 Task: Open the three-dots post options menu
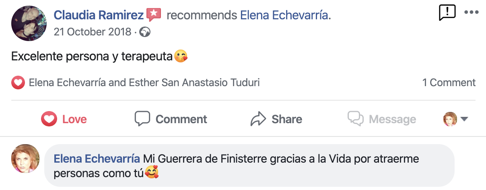(x=471, y=12)
